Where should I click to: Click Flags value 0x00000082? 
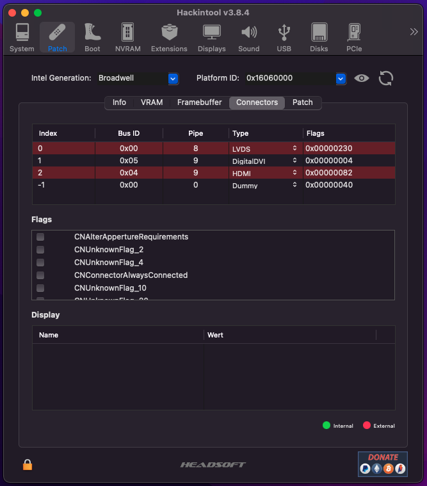tap(329, 173)
